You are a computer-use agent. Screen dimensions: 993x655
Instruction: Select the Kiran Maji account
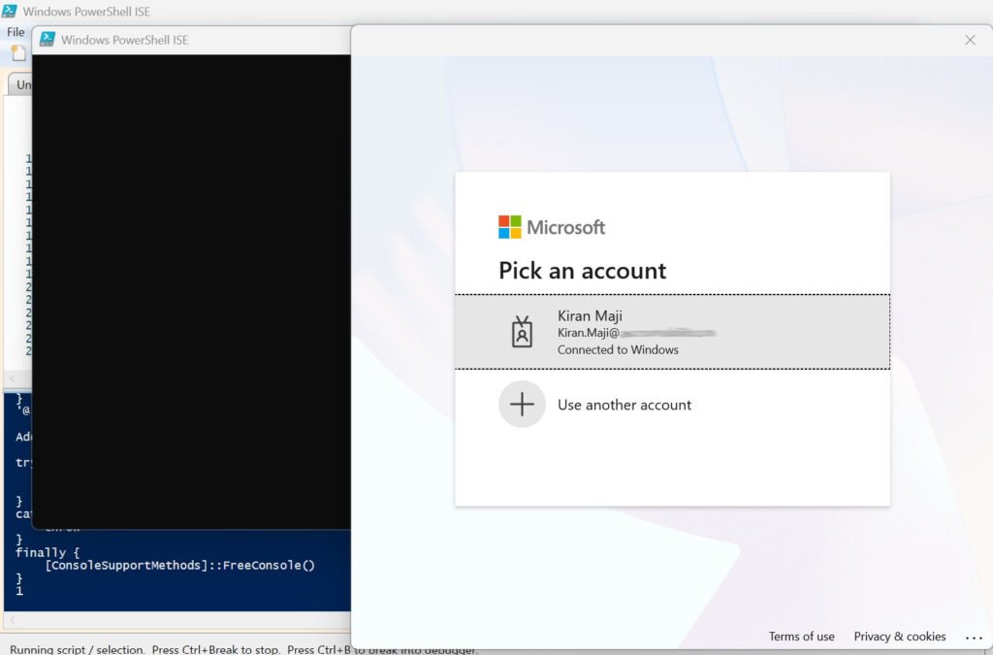tap(672, 332)
